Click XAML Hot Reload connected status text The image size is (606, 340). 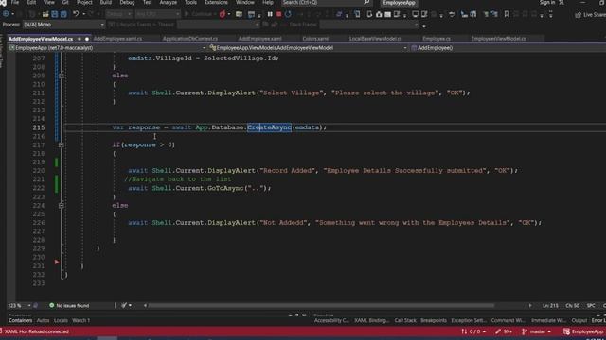[36, 331]
